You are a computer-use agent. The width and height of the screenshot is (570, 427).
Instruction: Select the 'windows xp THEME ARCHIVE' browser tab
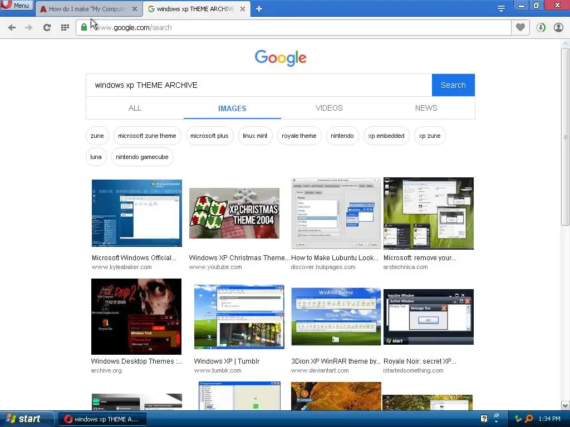click(x=196, y=9)
